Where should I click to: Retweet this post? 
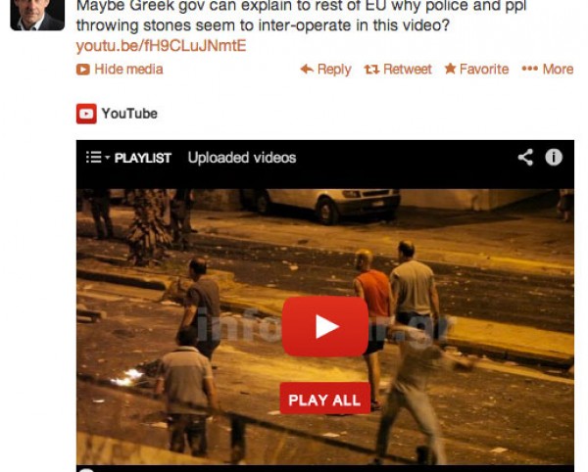398,70
